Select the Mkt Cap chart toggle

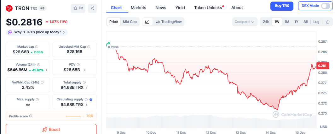[130, 22]
